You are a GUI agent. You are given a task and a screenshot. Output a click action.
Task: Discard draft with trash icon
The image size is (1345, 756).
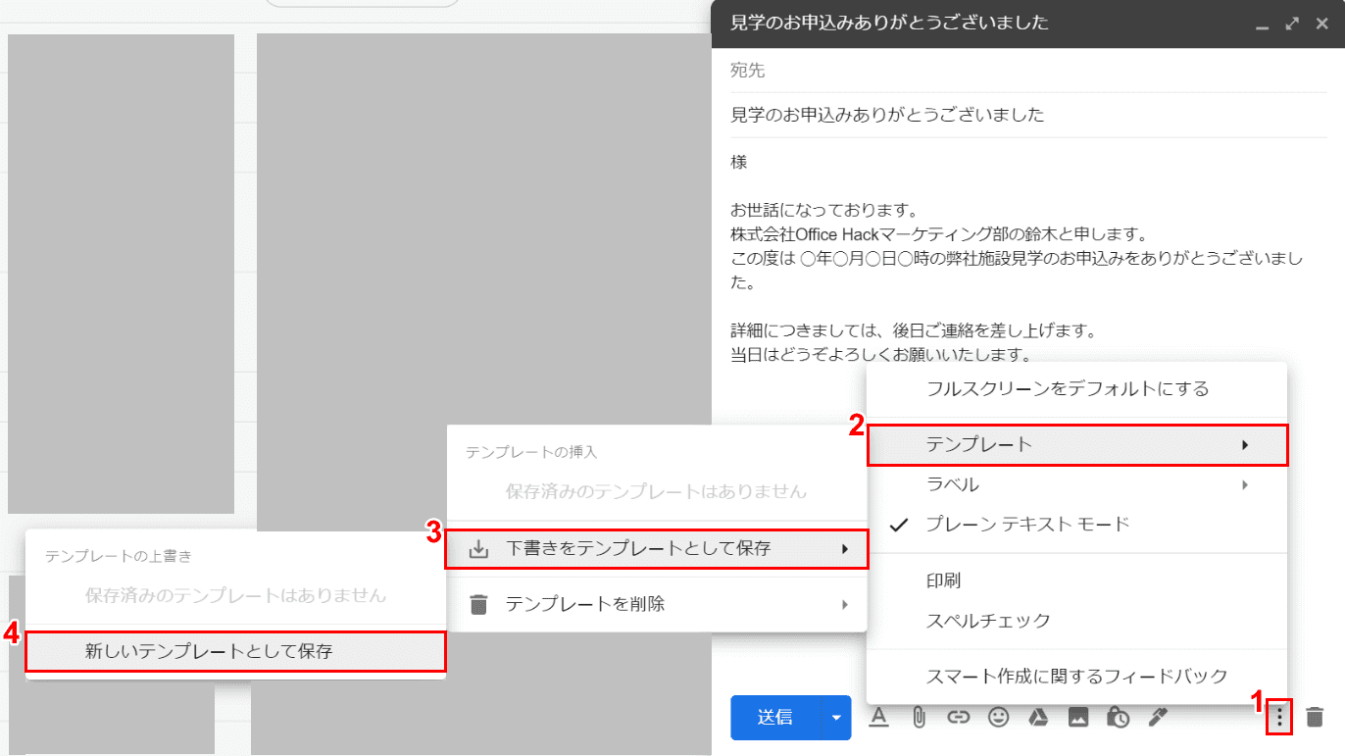1316,718
